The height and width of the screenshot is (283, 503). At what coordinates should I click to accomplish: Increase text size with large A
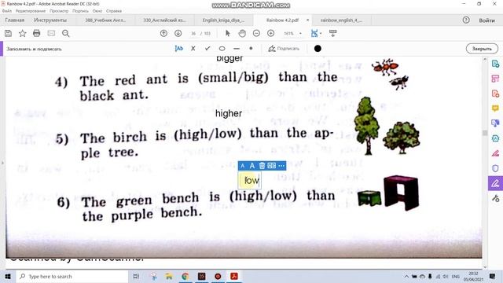(x=252, y=166)
